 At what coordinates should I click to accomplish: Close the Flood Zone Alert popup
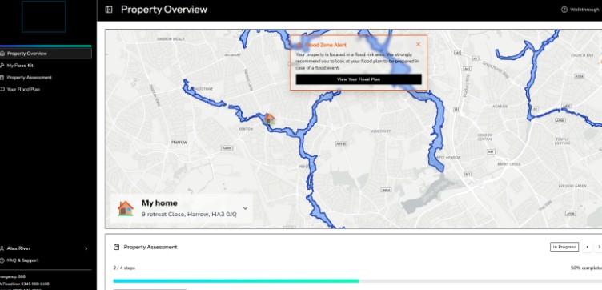(x=419, y=44)
